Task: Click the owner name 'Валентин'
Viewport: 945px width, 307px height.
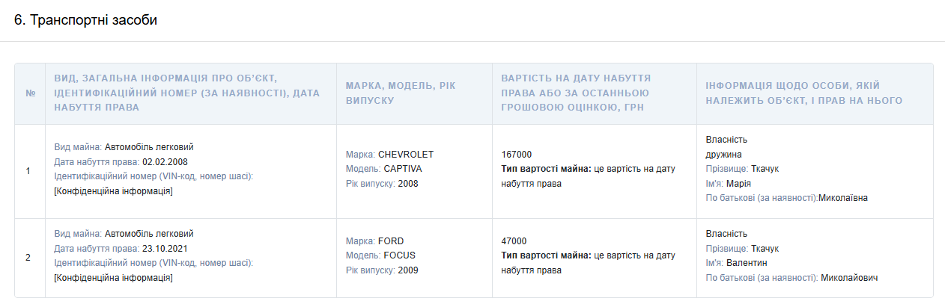Action: (747, 263)
